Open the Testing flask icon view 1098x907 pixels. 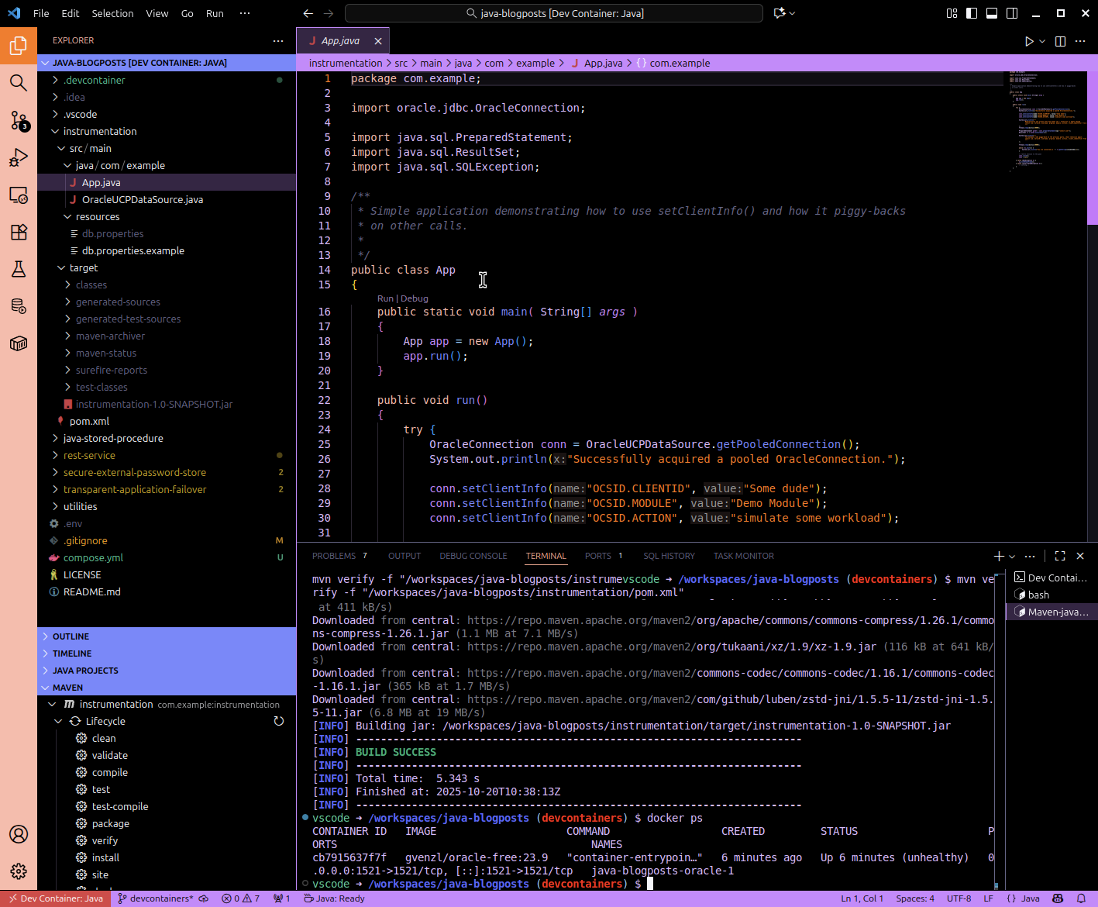pyautogui.click(x=19, y=269)
